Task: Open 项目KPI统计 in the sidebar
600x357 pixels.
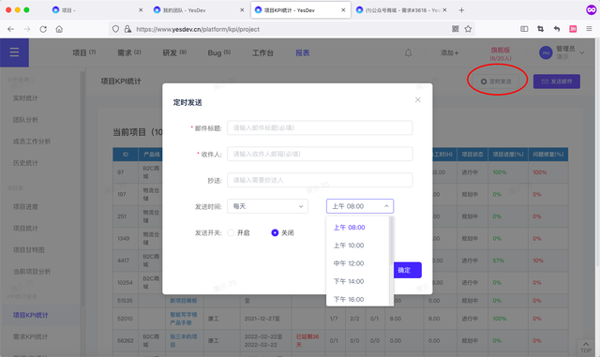Action: point(31,315)
